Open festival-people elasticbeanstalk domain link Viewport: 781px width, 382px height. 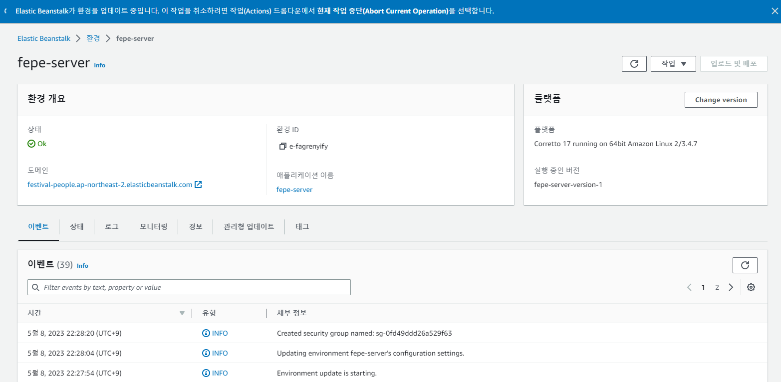pos(110,185)
